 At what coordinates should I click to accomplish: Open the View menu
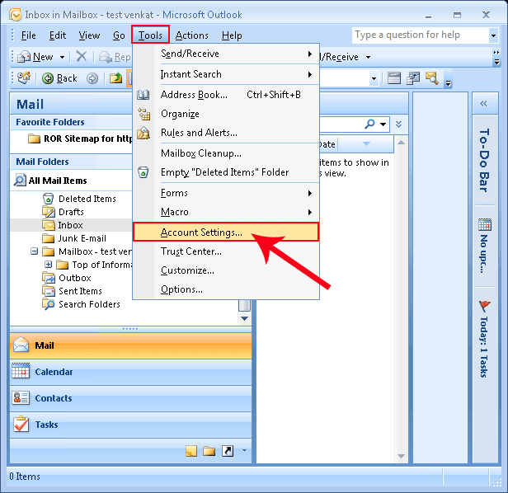[89, 35]
